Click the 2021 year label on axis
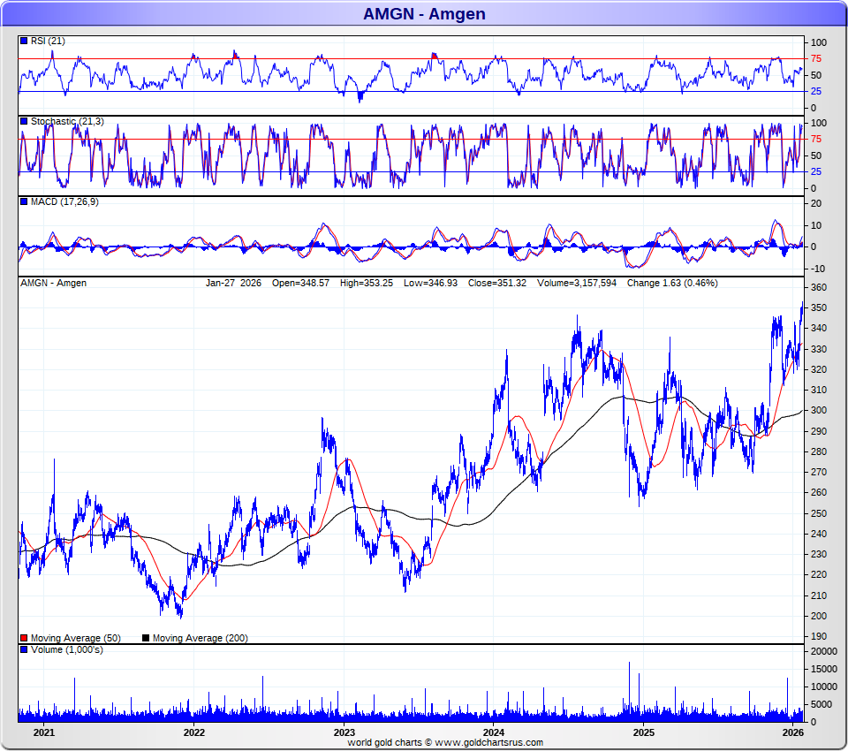 pyautogui.click(x=44, y=732)
